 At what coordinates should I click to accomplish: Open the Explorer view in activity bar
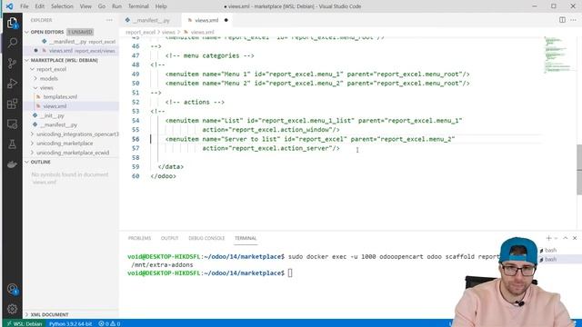point(12,23)
